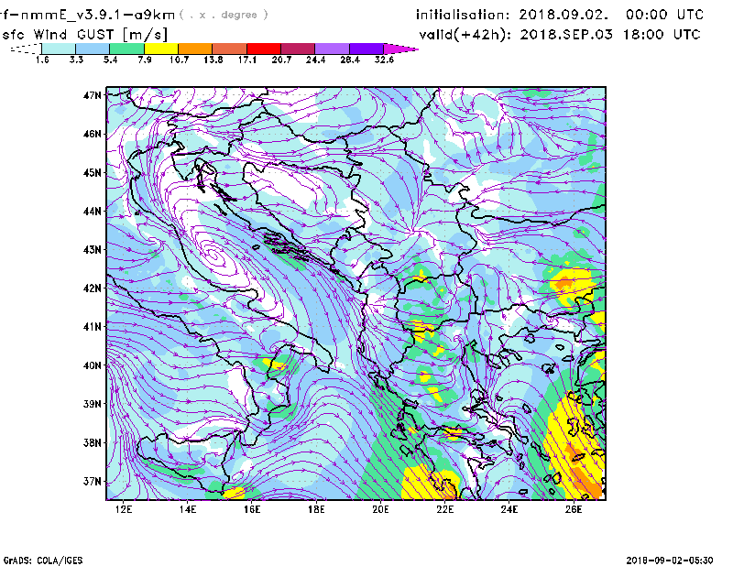This screenshot has width=733, height=566.
Task: Click the 'initialisation: 2018.09.02.' text
Action: 512,15
